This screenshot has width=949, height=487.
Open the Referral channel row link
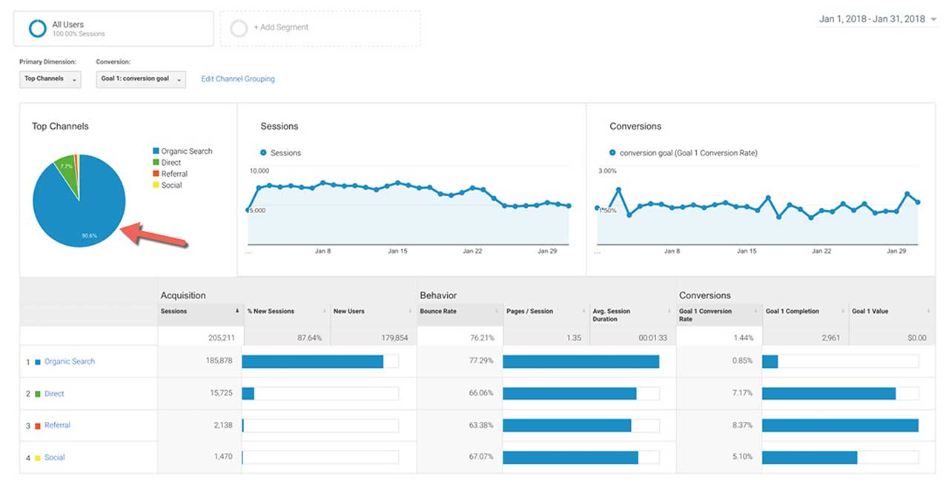57,426
